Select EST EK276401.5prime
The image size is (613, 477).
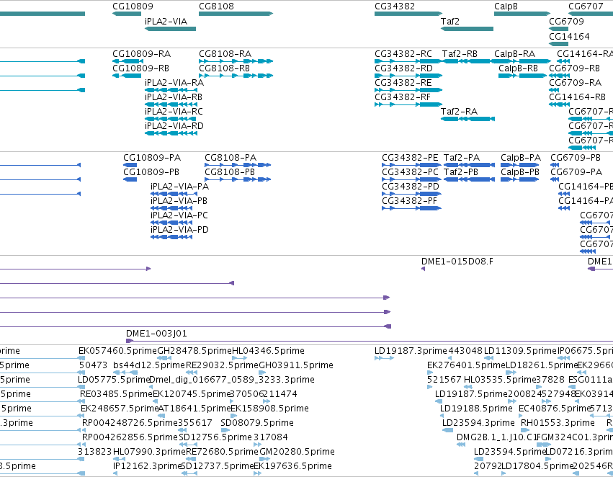[430, 373]
